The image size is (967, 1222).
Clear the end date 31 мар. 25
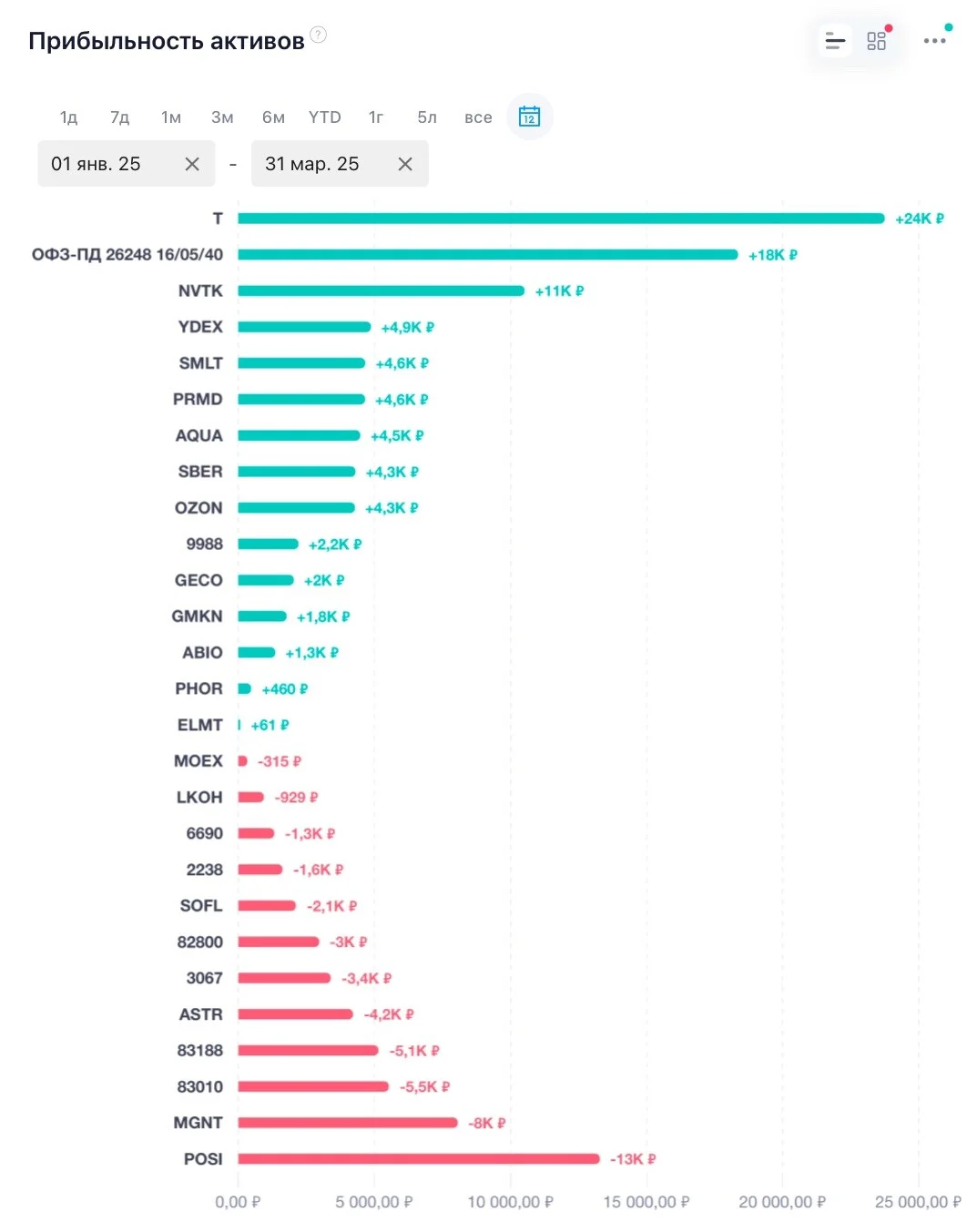(x=405, y=164)
